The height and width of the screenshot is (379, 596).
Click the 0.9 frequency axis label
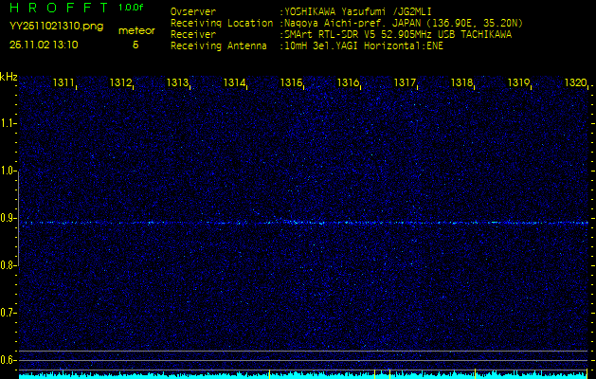pos(9,218)
